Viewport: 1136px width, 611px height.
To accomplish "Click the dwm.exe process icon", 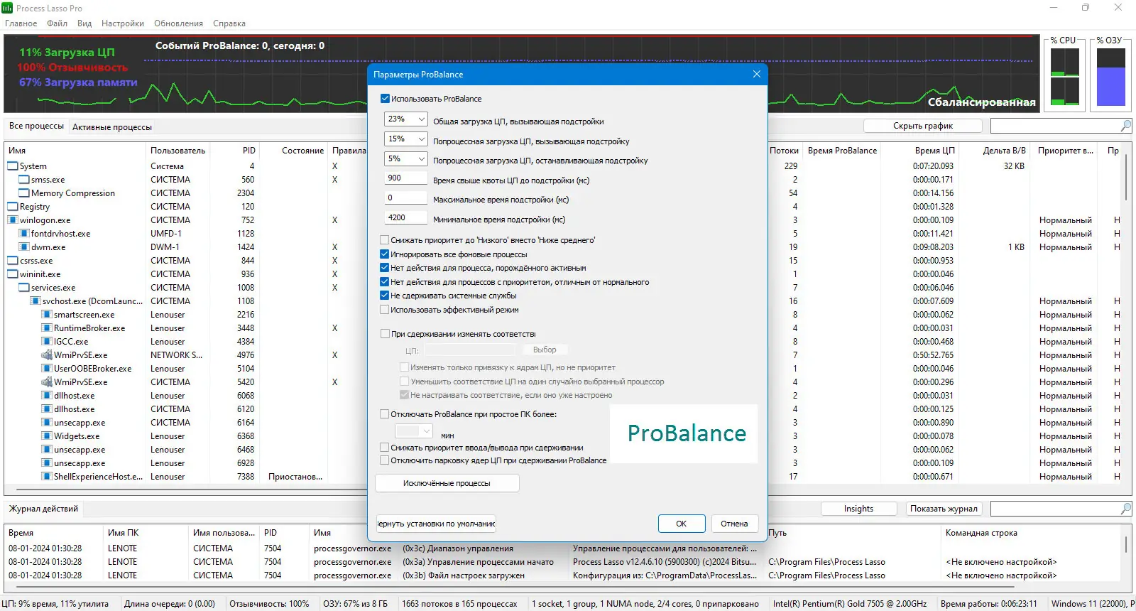I will click(x=24, y=247).
